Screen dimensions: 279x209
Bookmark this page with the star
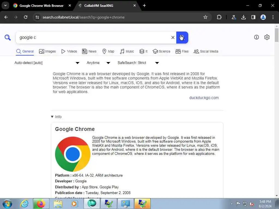pyautogui.click(x=205, y=17)
